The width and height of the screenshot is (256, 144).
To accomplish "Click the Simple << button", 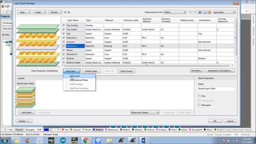I will coord(24,121).
